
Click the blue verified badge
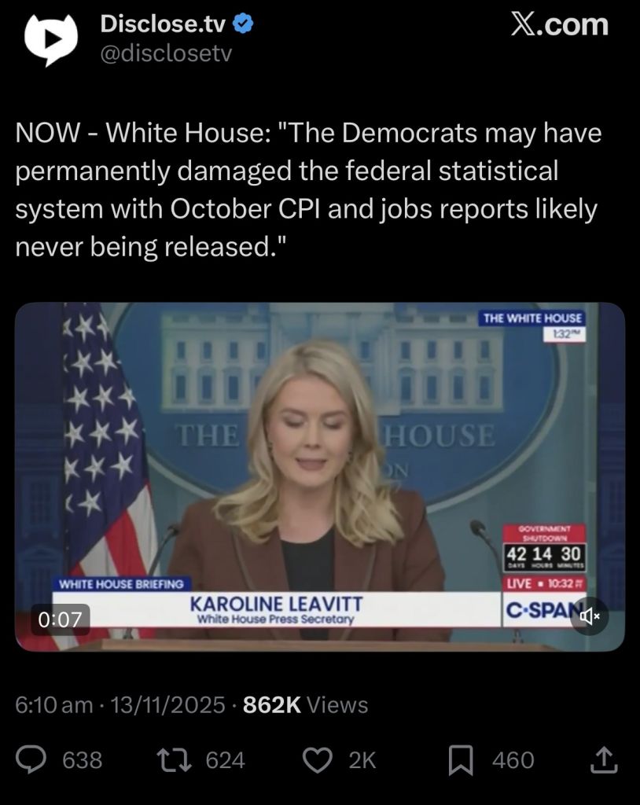(243, 24)
